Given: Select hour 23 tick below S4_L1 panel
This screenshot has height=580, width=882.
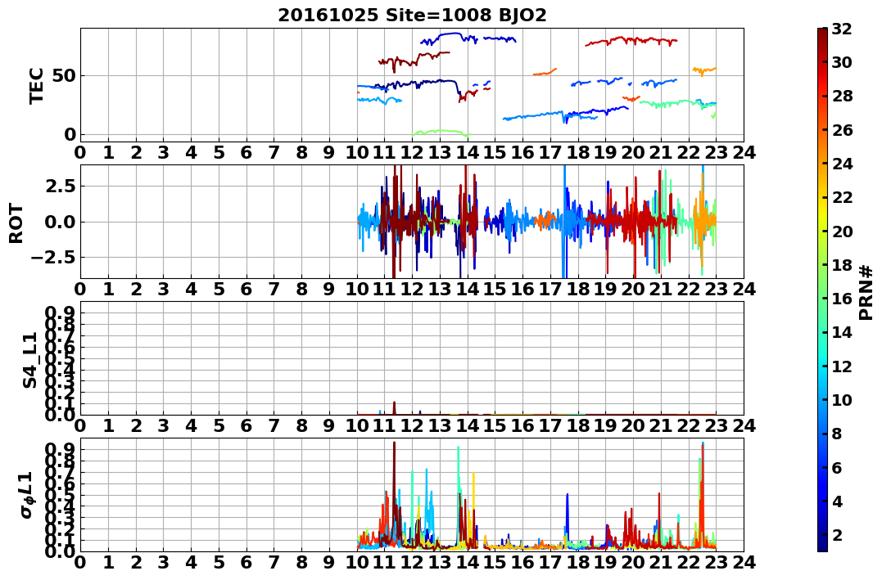Looking at the screenshot, I should [x=716, y=425].
